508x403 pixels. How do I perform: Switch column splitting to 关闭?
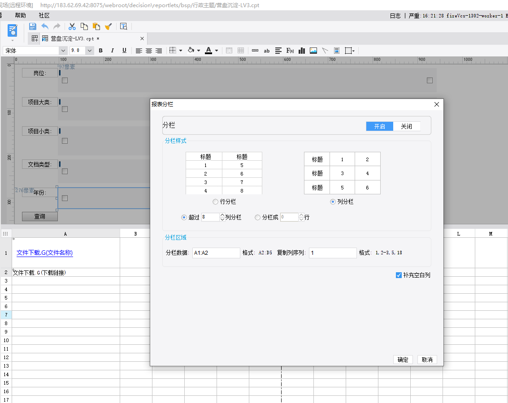(x=406, y=126)
